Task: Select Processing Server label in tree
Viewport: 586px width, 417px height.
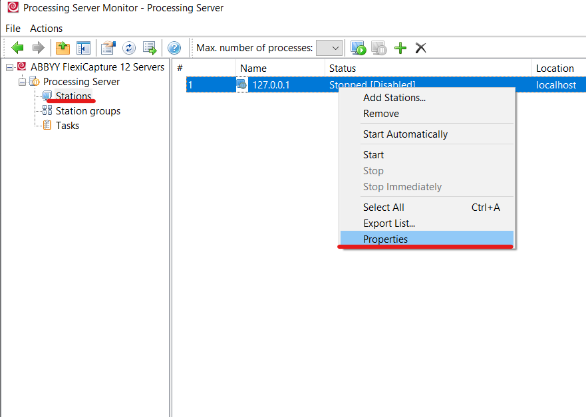Action: pos(81,81)
